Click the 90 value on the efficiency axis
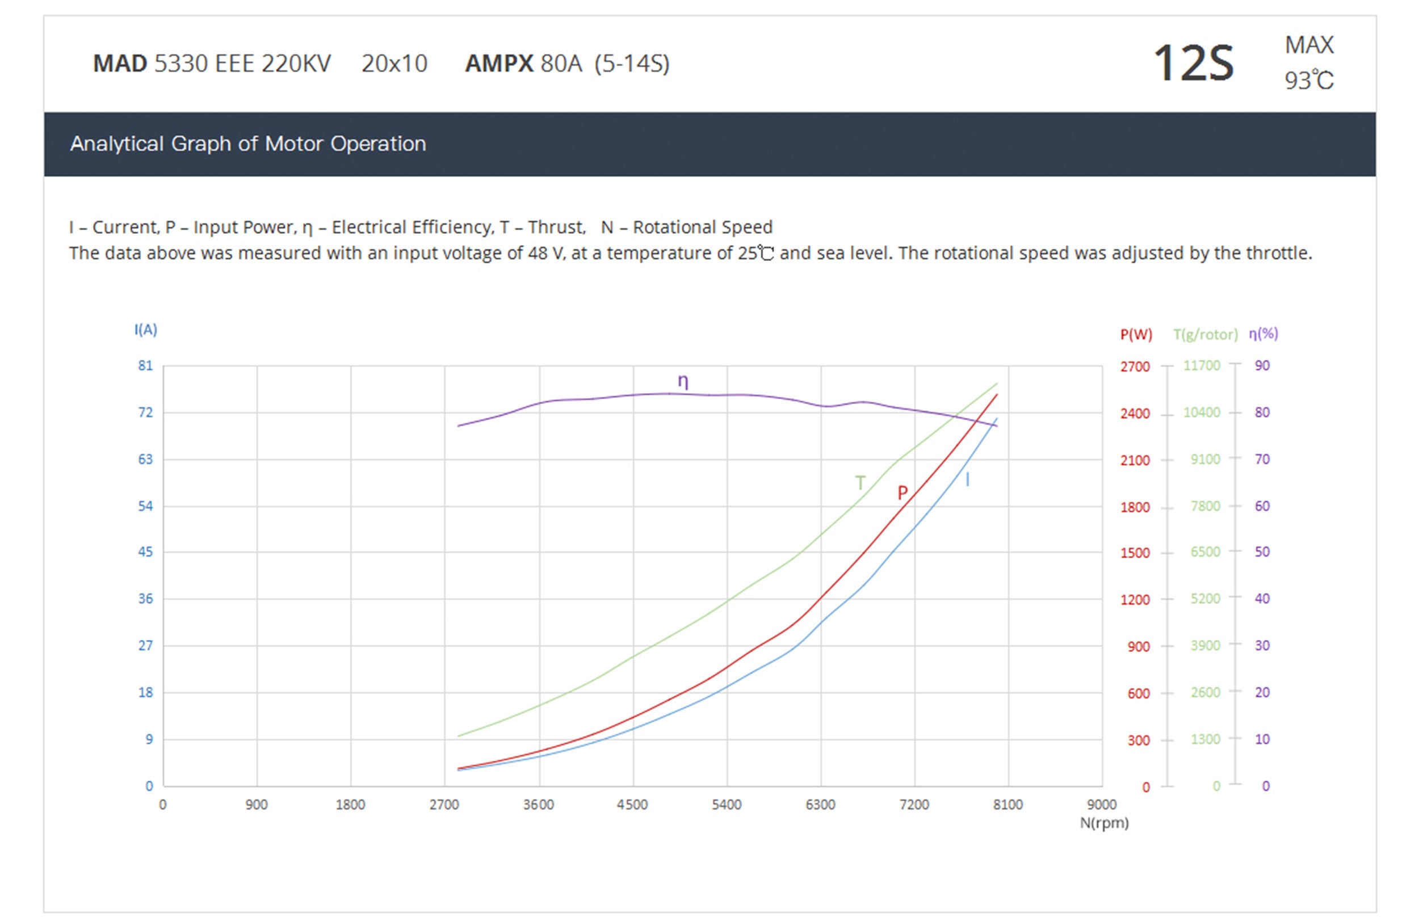Image resolution: width=1419 pixels, height=922 pixels. click(1262, 365)
